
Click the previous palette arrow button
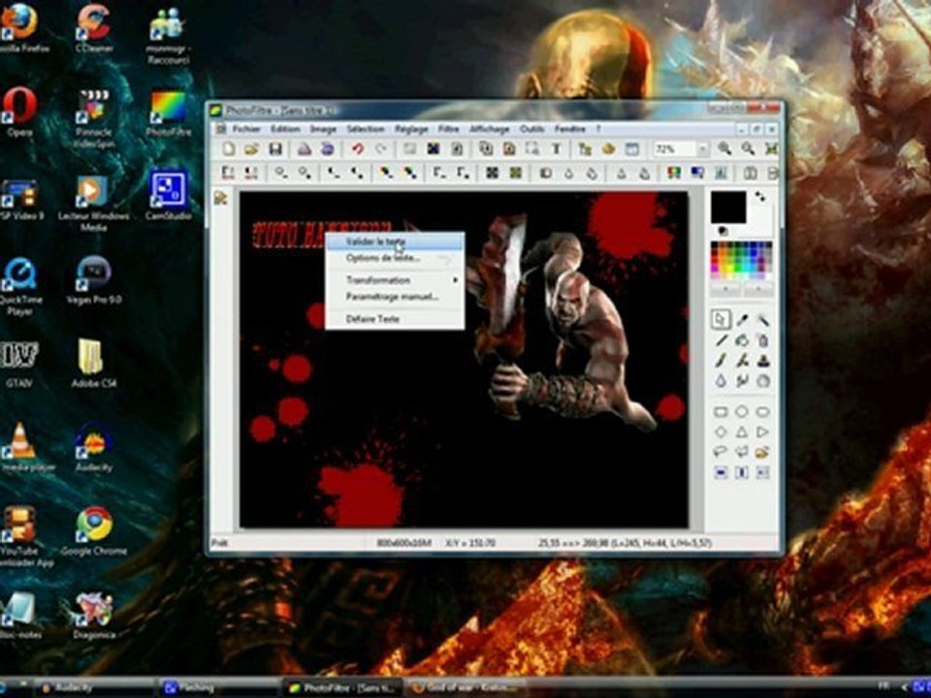(726, 289)
